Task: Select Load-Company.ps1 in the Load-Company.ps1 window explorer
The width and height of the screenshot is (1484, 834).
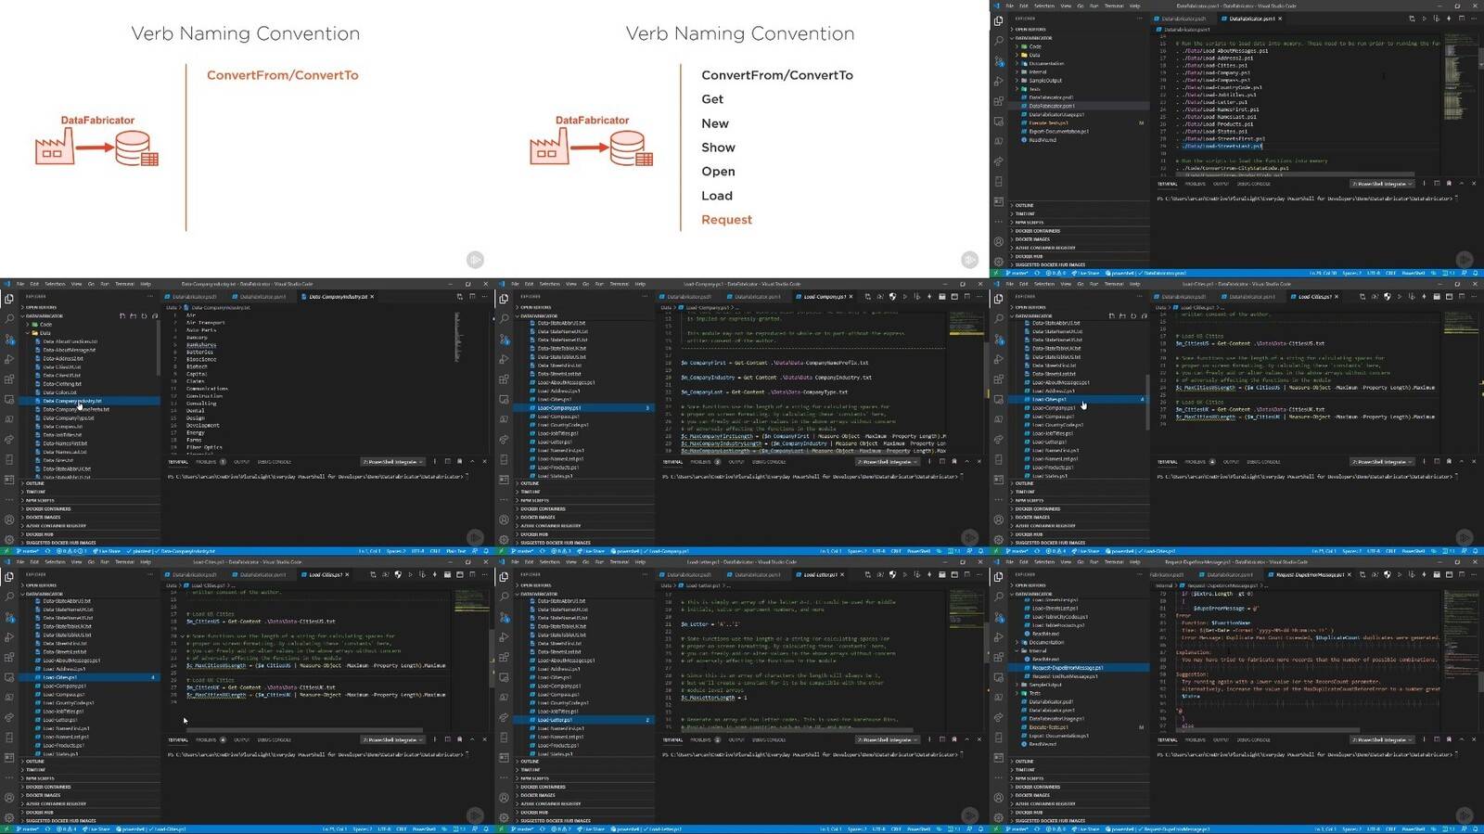Action: click(584, 407)
